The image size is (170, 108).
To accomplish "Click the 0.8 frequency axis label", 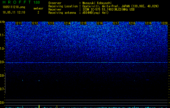I will pyautogui.click(x=2, y=76).
